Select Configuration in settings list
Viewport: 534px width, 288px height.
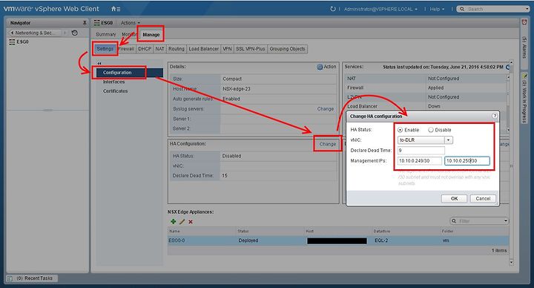pos(129,73)
